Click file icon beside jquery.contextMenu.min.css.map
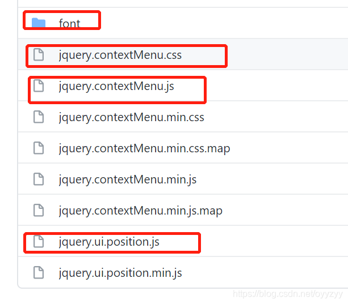Viewport: 348px width, 304px height. coord(39,148)
